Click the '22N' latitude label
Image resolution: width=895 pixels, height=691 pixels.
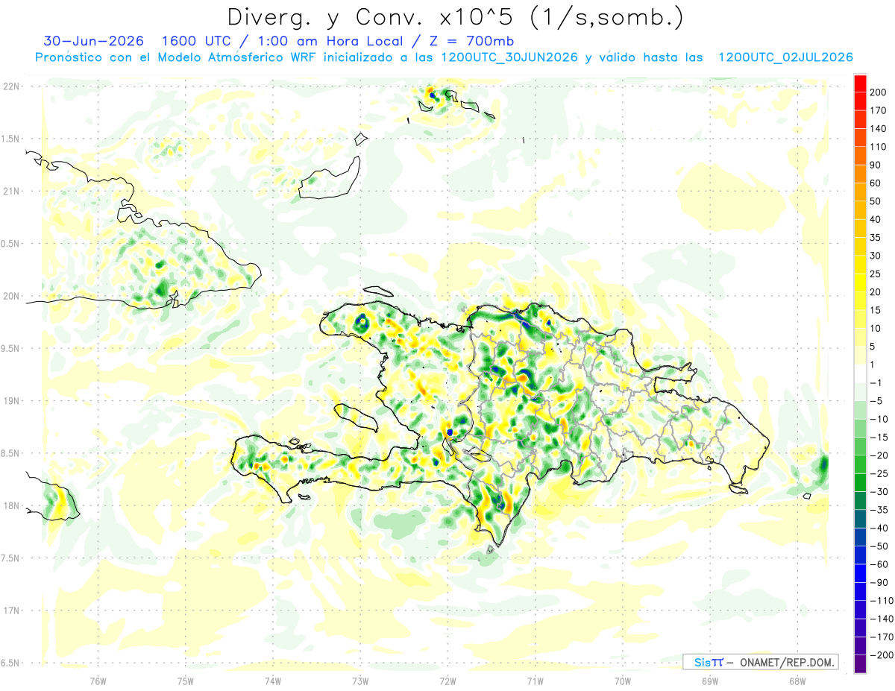(x=11, y=86)
